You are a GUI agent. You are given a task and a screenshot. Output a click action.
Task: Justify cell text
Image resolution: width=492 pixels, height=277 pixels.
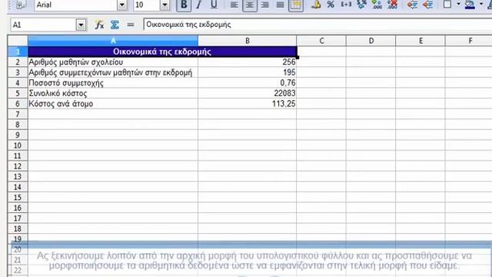click(x=280, y=5)
